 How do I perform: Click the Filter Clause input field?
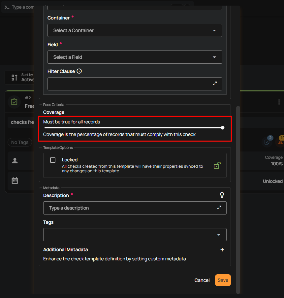click(x=129, y=84)
